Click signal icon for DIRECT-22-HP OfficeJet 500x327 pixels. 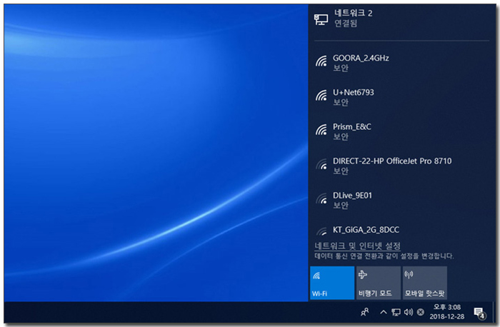pyautogui.click(x=321, y=164)
